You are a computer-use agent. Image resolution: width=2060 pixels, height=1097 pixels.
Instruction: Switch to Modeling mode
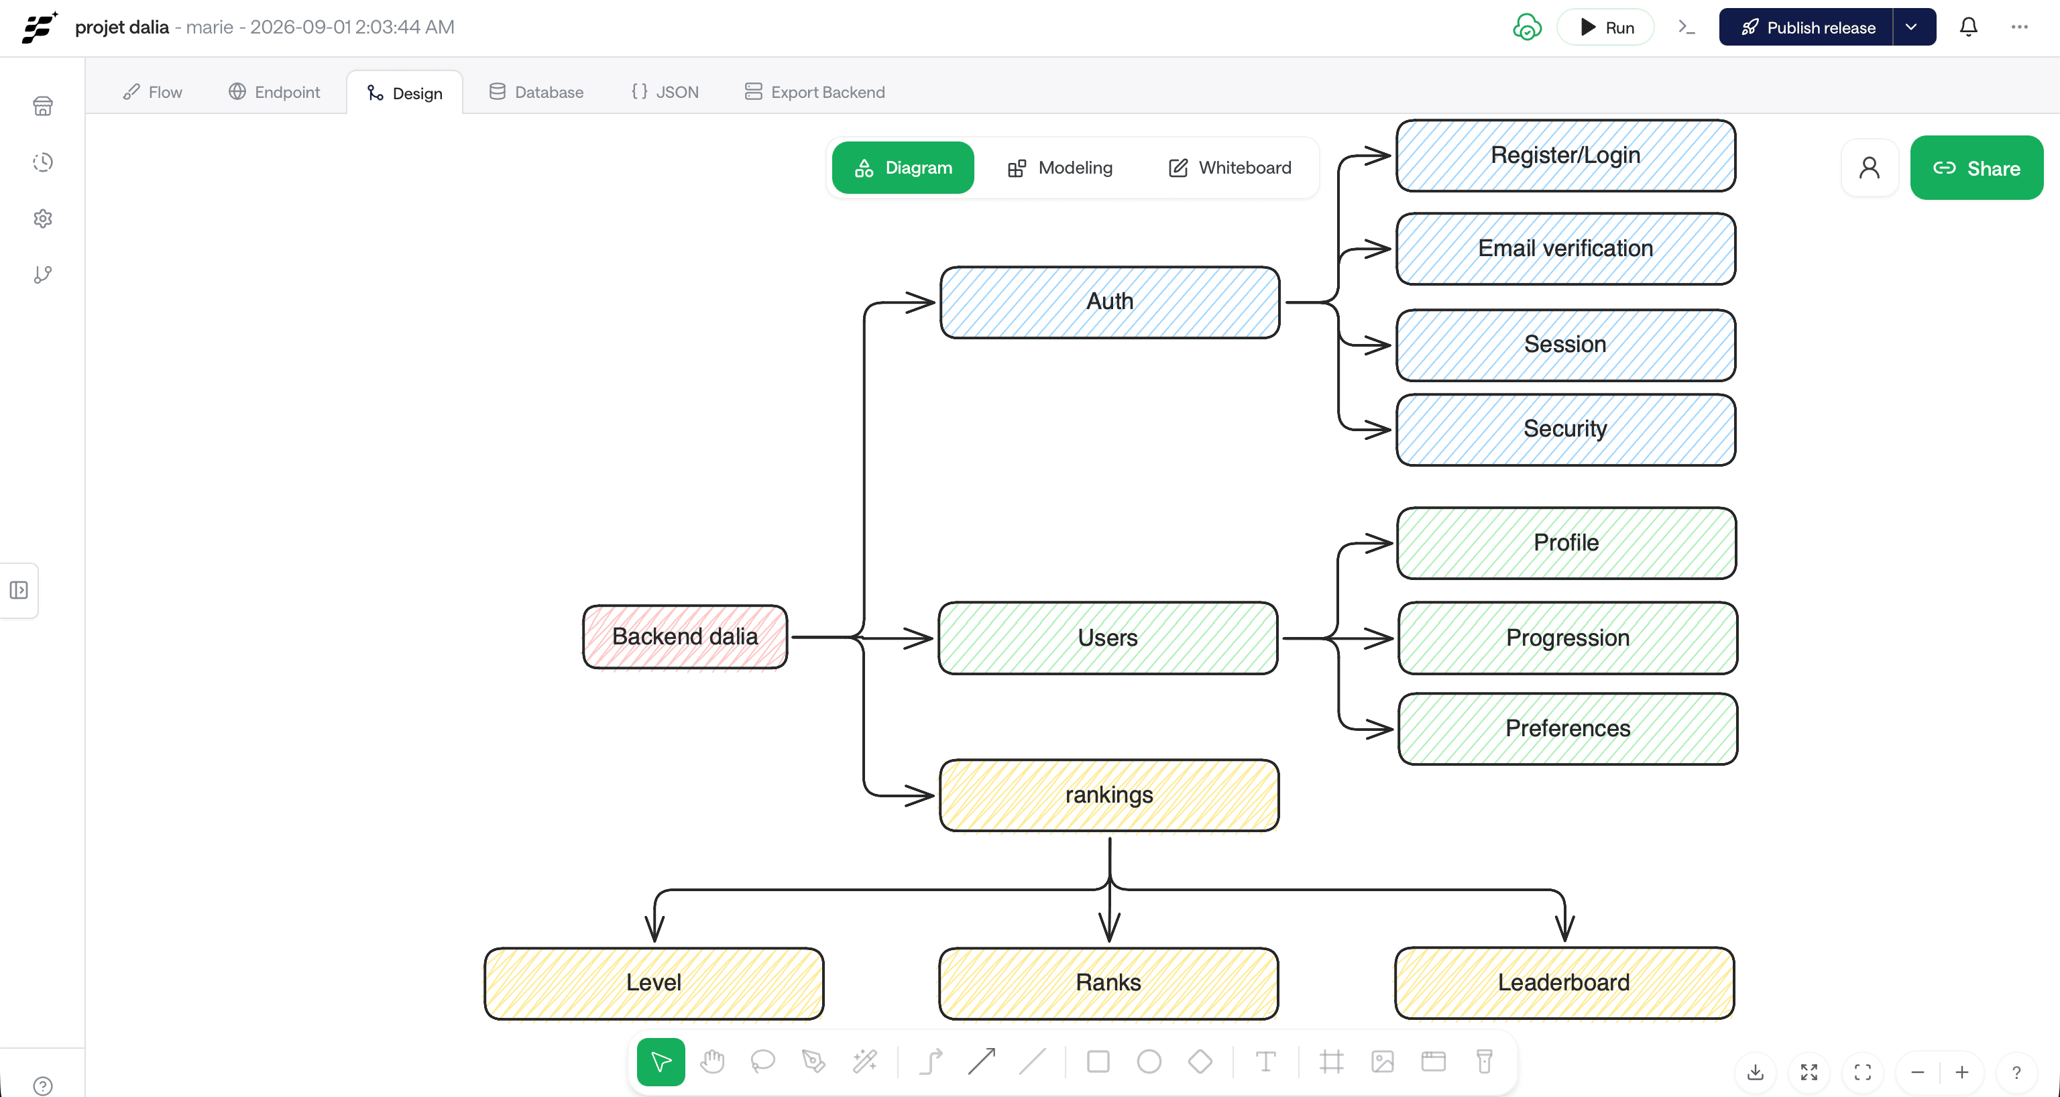[1060, 168]
